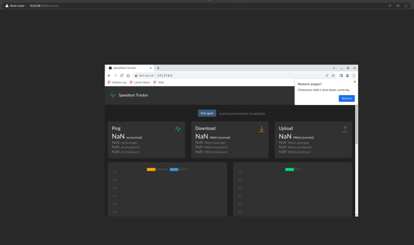Viewport: 414px width, 245px height.
Task: Bookmark this page with star icon in Chromium
Action: 333,76
